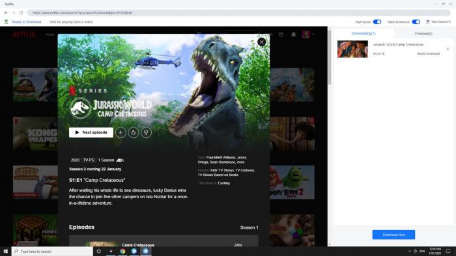Click the thumbs down rating icon
The height and width of the screenshot is (256, 456).
point(146,133)
